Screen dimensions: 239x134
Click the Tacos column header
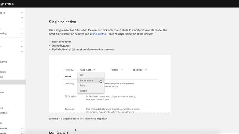[68, 77]
